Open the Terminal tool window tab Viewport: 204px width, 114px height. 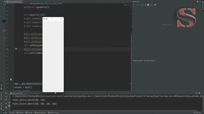click(29, 113)
